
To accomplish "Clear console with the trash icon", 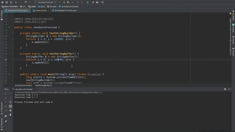I will tap(10, 115).
